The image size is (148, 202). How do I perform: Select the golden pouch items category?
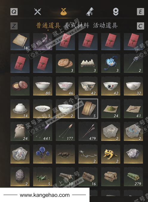pyautogui.click(x=64, y=12)
